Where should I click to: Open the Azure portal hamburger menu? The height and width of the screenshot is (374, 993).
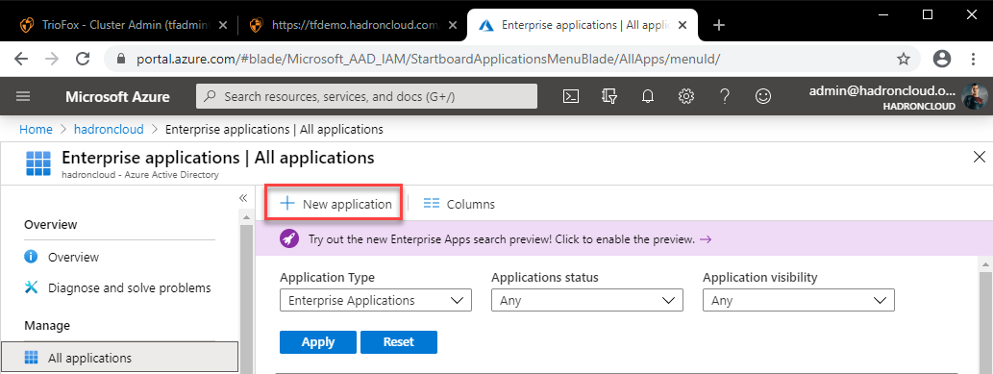(23, 96)
